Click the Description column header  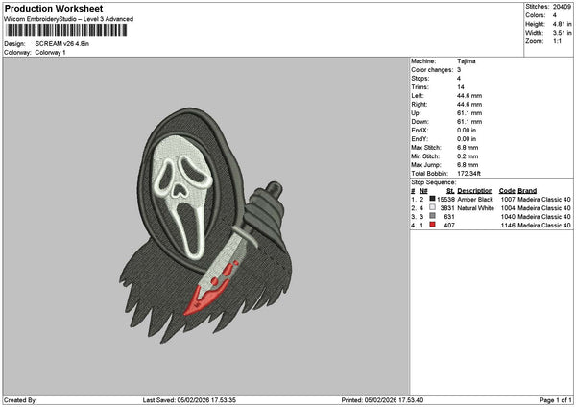475,190
